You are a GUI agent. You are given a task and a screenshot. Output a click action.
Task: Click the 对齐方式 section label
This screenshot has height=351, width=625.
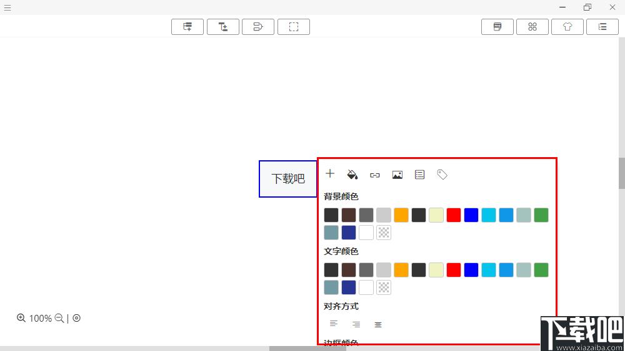(x=341, y=307)
